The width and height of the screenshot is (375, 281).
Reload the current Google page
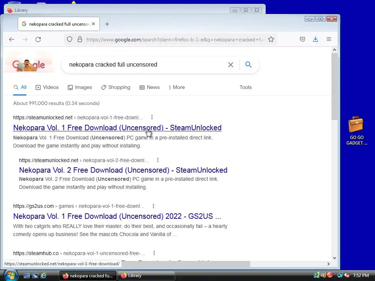[38, 40]
